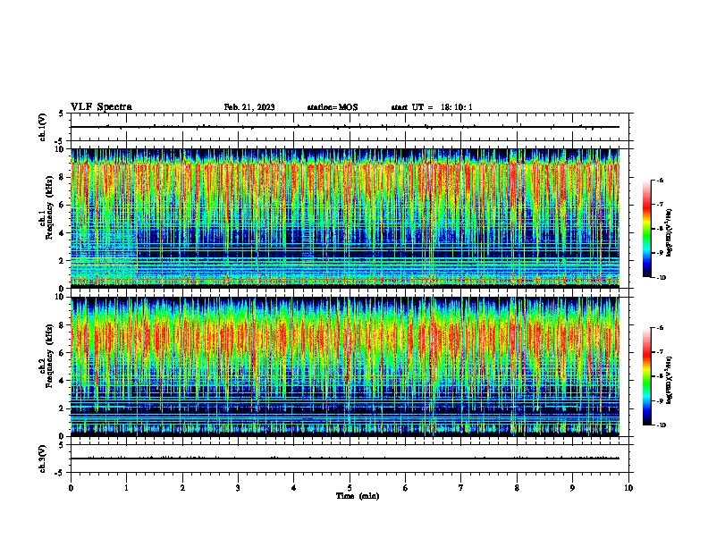Click time axis tick label '3'
Image resolution: width=708 pixels, height=547 pixels.
coord(238,488)
